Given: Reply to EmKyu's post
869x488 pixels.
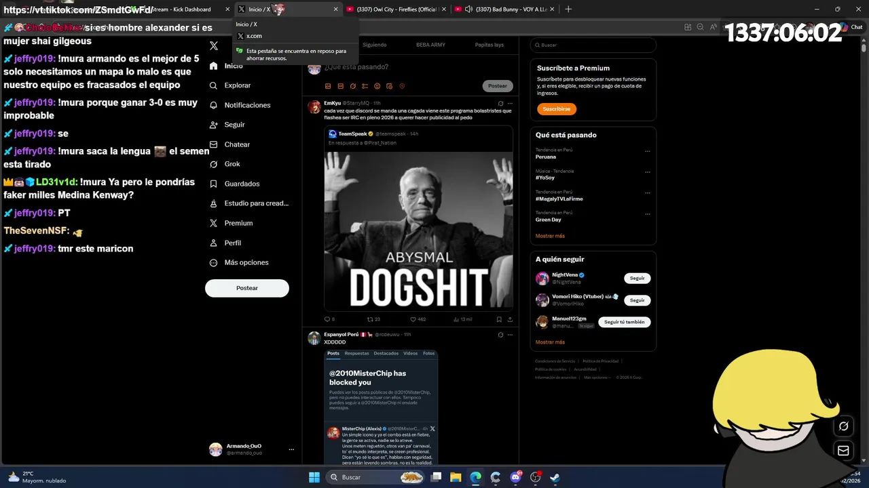Looking at the screenshot, I should [x=329, y=319].
